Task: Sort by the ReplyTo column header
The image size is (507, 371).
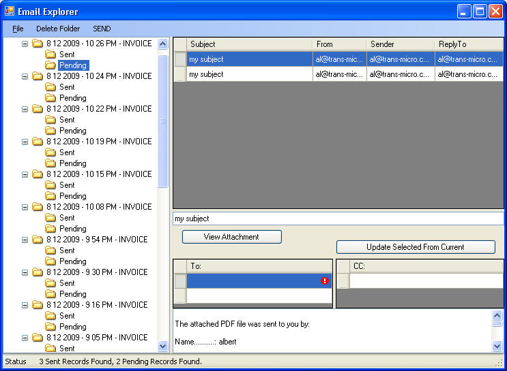Action: [x=469, y=44]
